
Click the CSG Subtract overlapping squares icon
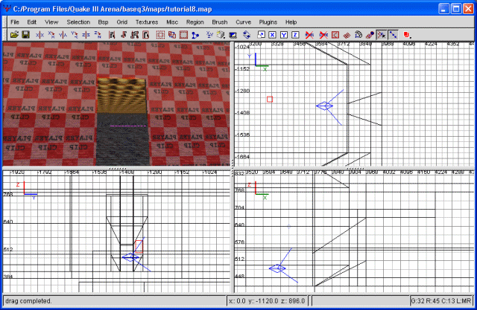(172, 35)
